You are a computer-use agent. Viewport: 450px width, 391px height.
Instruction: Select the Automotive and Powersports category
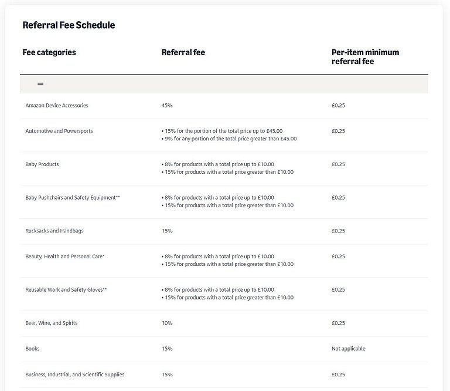(x=59, y=131)
